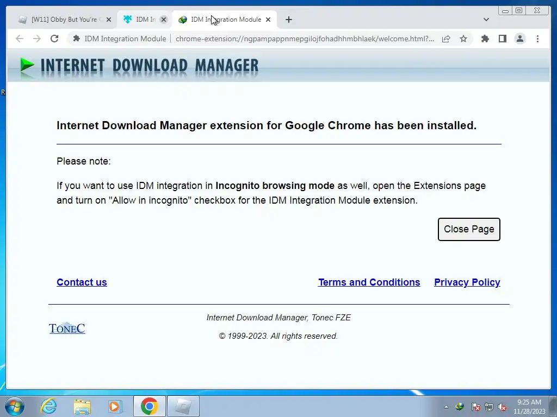Close the middle IDM In tab

click(163, 20)
